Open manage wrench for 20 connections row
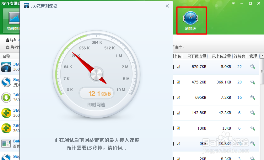This screenshot has width=264, height=160. click(253, 82)
